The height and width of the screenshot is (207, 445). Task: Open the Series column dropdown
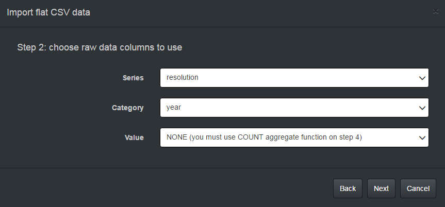pyautogui.click(x=294, y=78)
